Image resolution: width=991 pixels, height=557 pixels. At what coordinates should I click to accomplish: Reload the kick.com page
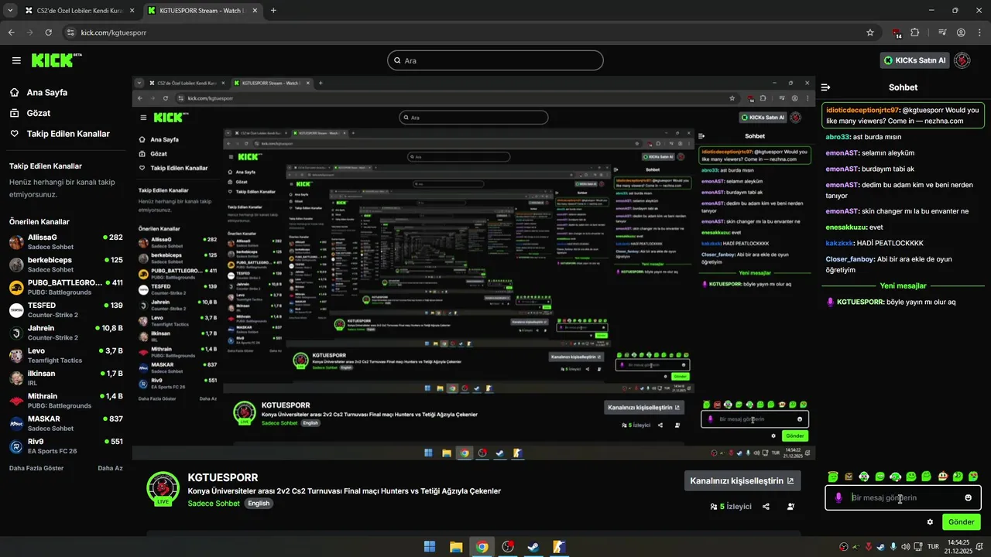49,32
